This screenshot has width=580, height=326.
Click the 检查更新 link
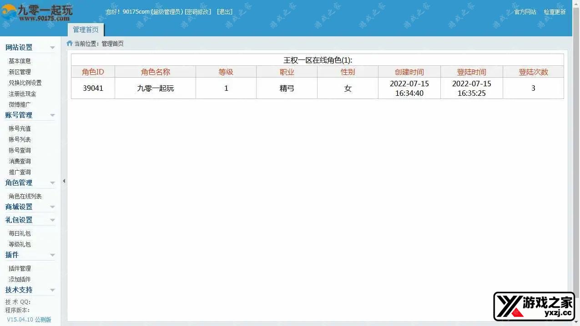[555, 12]
